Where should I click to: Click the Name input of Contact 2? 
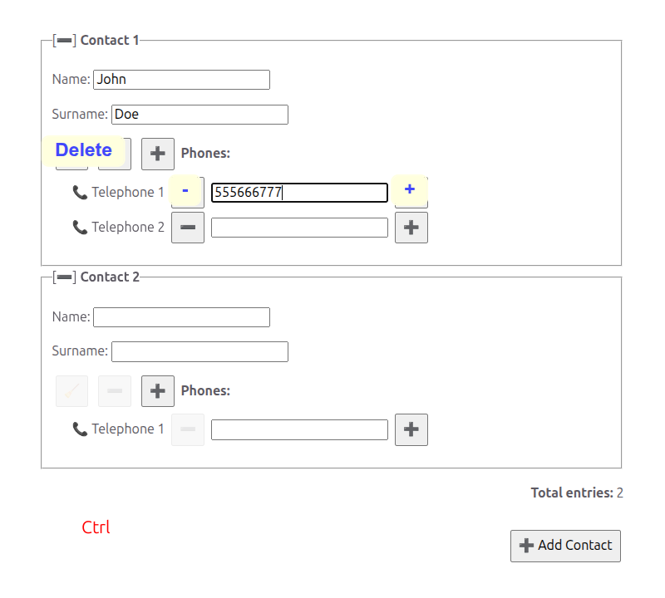click(x=181, y=316)
